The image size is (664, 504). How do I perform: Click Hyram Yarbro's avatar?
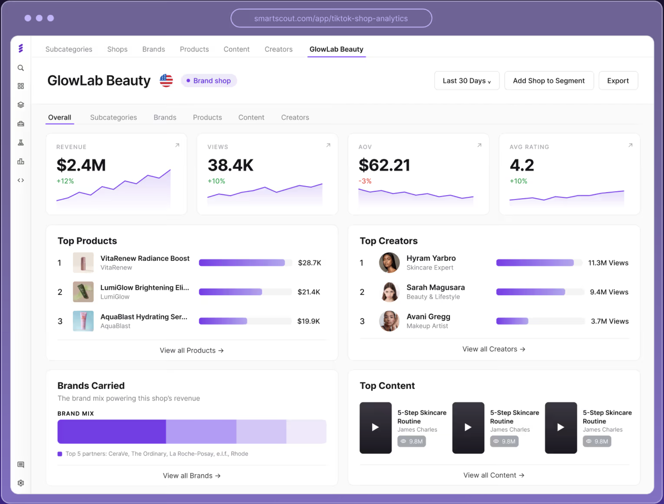point(389,263)
